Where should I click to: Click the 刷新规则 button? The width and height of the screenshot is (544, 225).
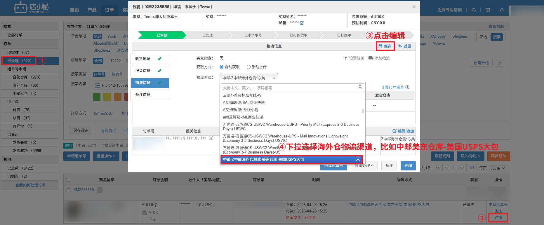[x=442, y=156]
